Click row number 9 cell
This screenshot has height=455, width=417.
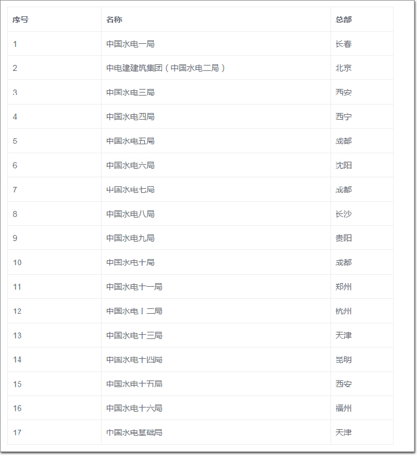[x=15, y=238]
